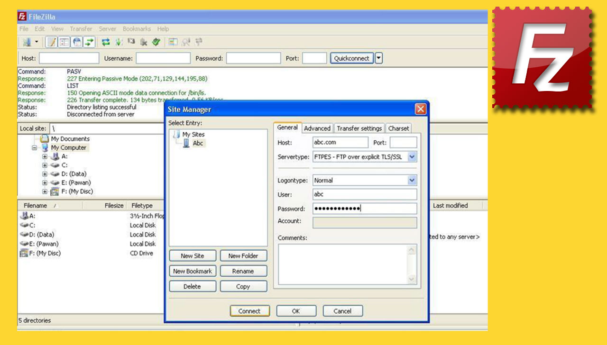Click OK in Site Manager
The image size is (607, 345).
pyautogui.click(x=296, y=311)
